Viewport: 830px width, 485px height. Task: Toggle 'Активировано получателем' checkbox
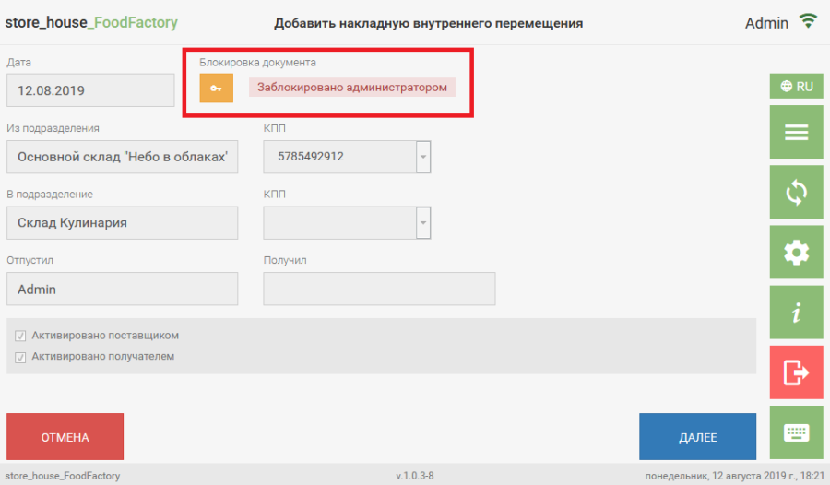pyautogui.click(x=20, y=357)
